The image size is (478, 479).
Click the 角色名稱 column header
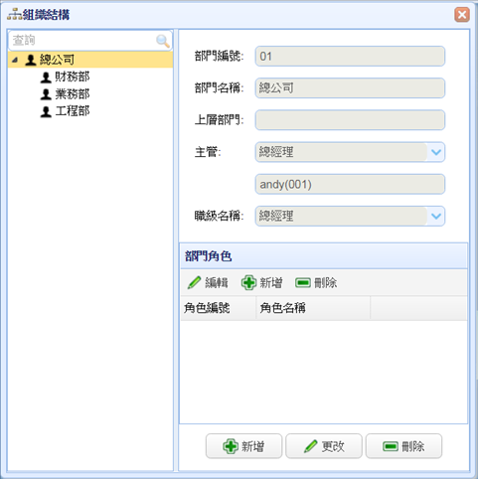tap(313, 308)
